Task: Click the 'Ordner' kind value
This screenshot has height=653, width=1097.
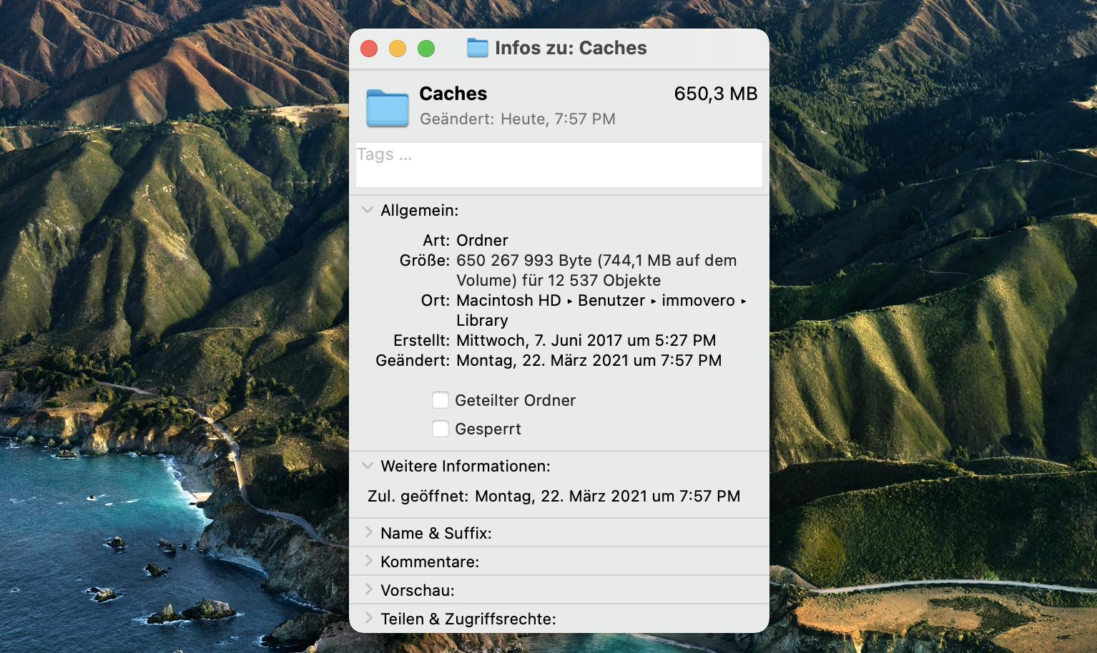Action: tap(482, 240)
